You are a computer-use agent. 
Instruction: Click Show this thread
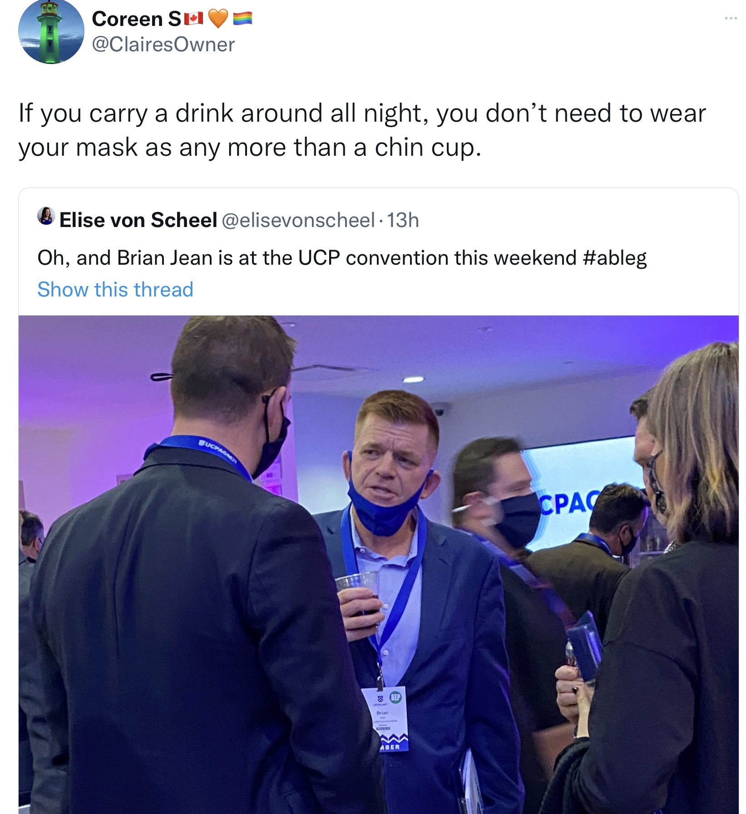[115, 290]
